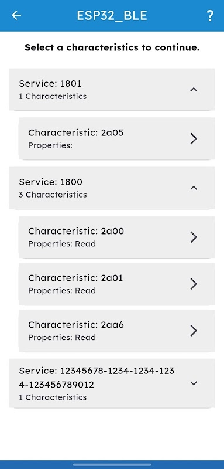
Task: Select the Service: 1801 header row
Action: click(x=112, y=90)
